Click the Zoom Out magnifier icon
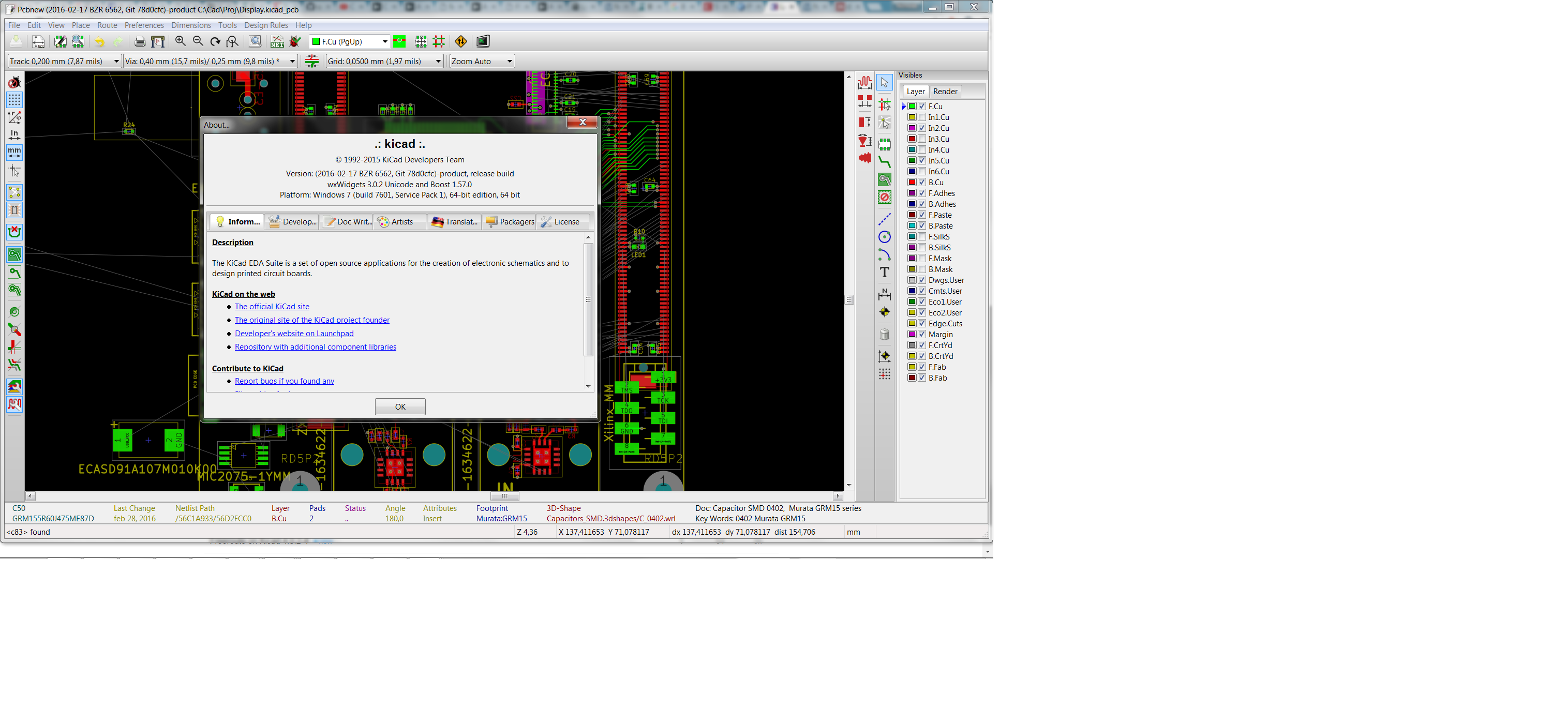 click(198, 41)
